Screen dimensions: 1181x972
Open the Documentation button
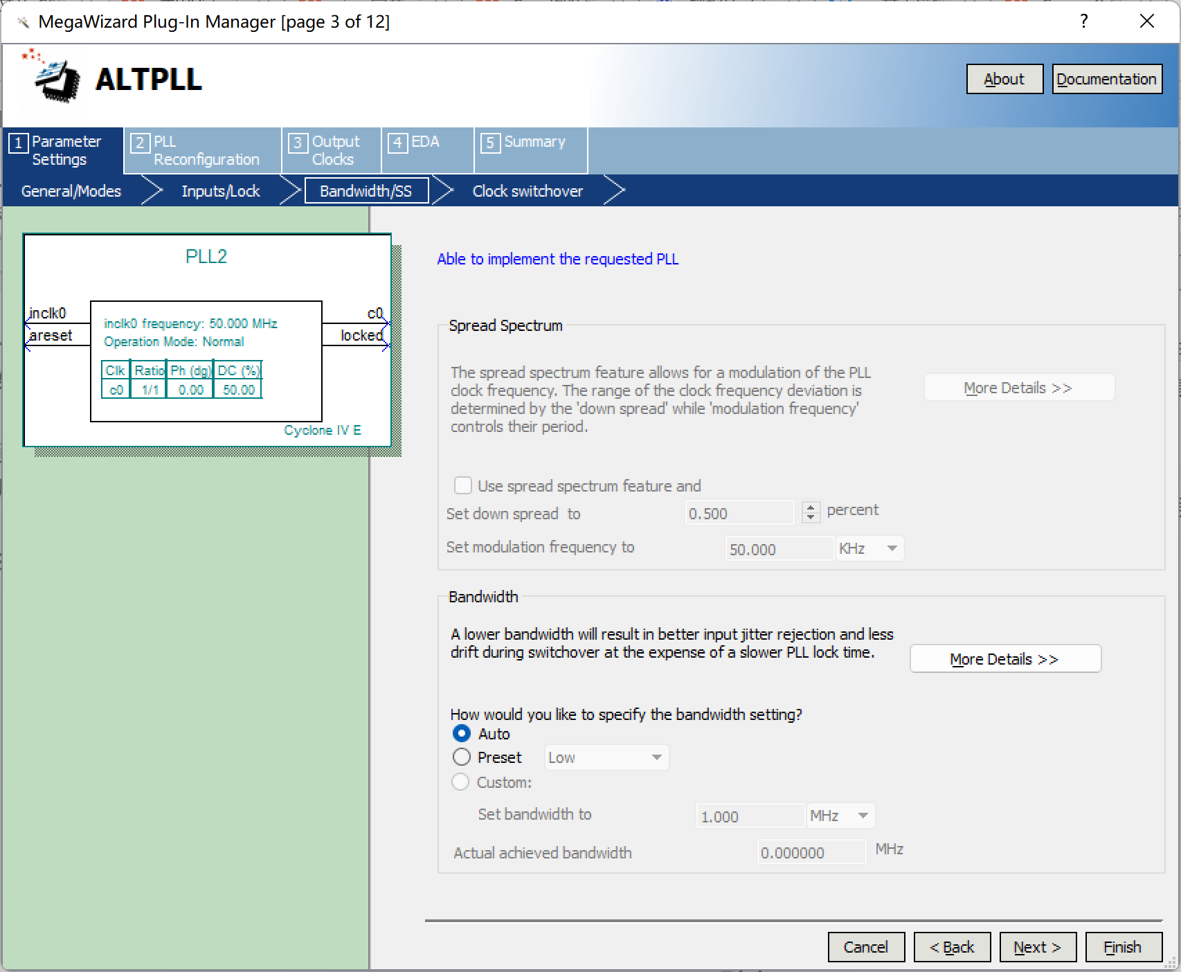click(1106, 79)
